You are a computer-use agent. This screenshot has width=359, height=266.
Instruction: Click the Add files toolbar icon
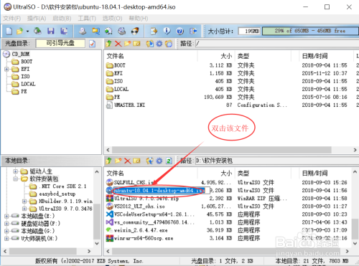click(x=154, y=31)
